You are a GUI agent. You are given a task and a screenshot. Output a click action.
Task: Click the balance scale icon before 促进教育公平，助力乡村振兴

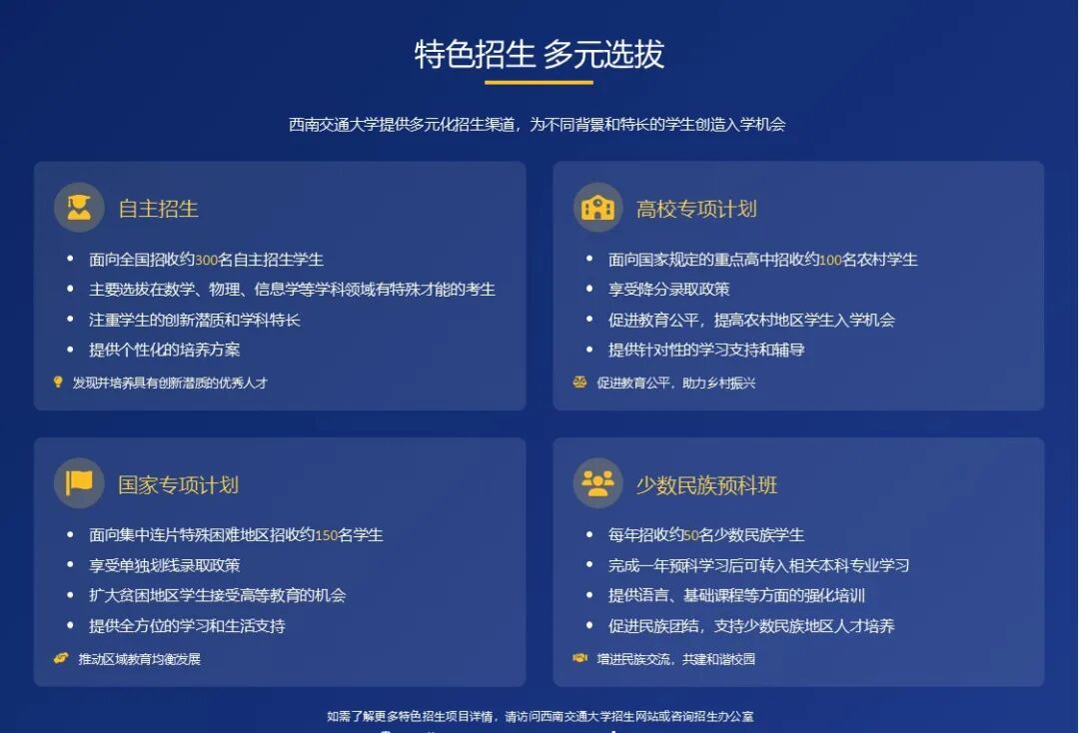[x=579, y=381]
